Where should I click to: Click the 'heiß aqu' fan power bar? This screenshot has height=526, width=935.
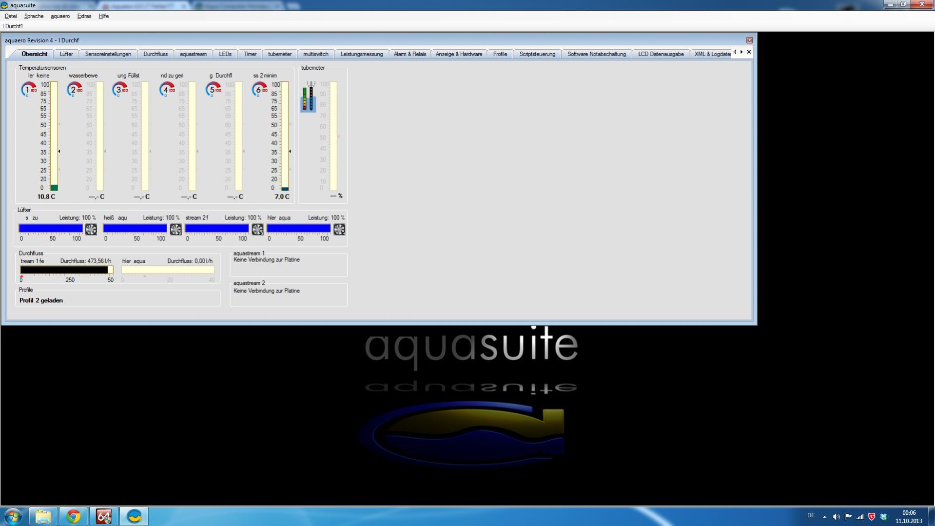[x=135, y=228]
